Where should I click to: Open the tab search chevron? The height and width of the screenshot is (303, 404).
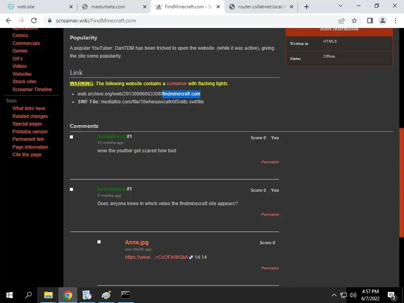(x=340, y=6)
